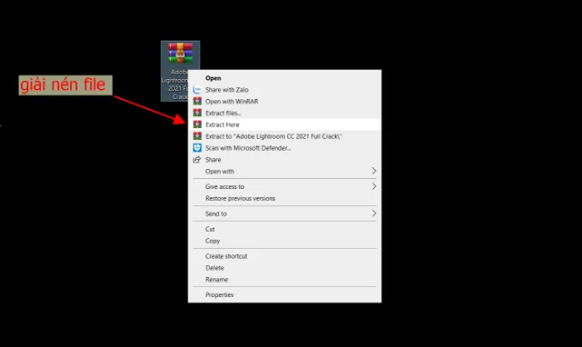Rename the archive file

click(285, 280)
